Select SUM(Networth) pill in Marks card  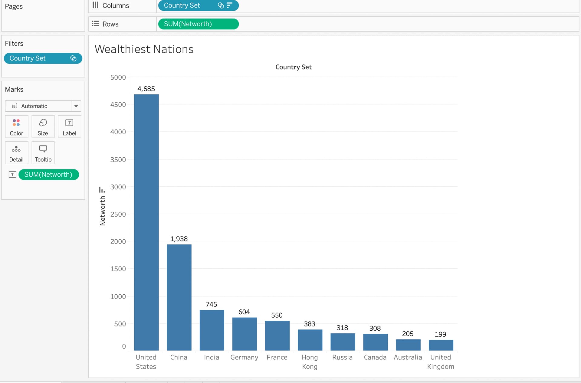48,175
